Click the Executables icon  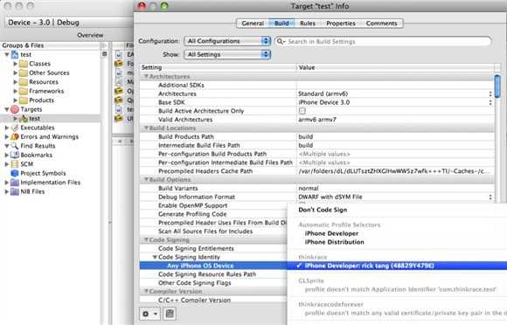(x=15, y=128)
